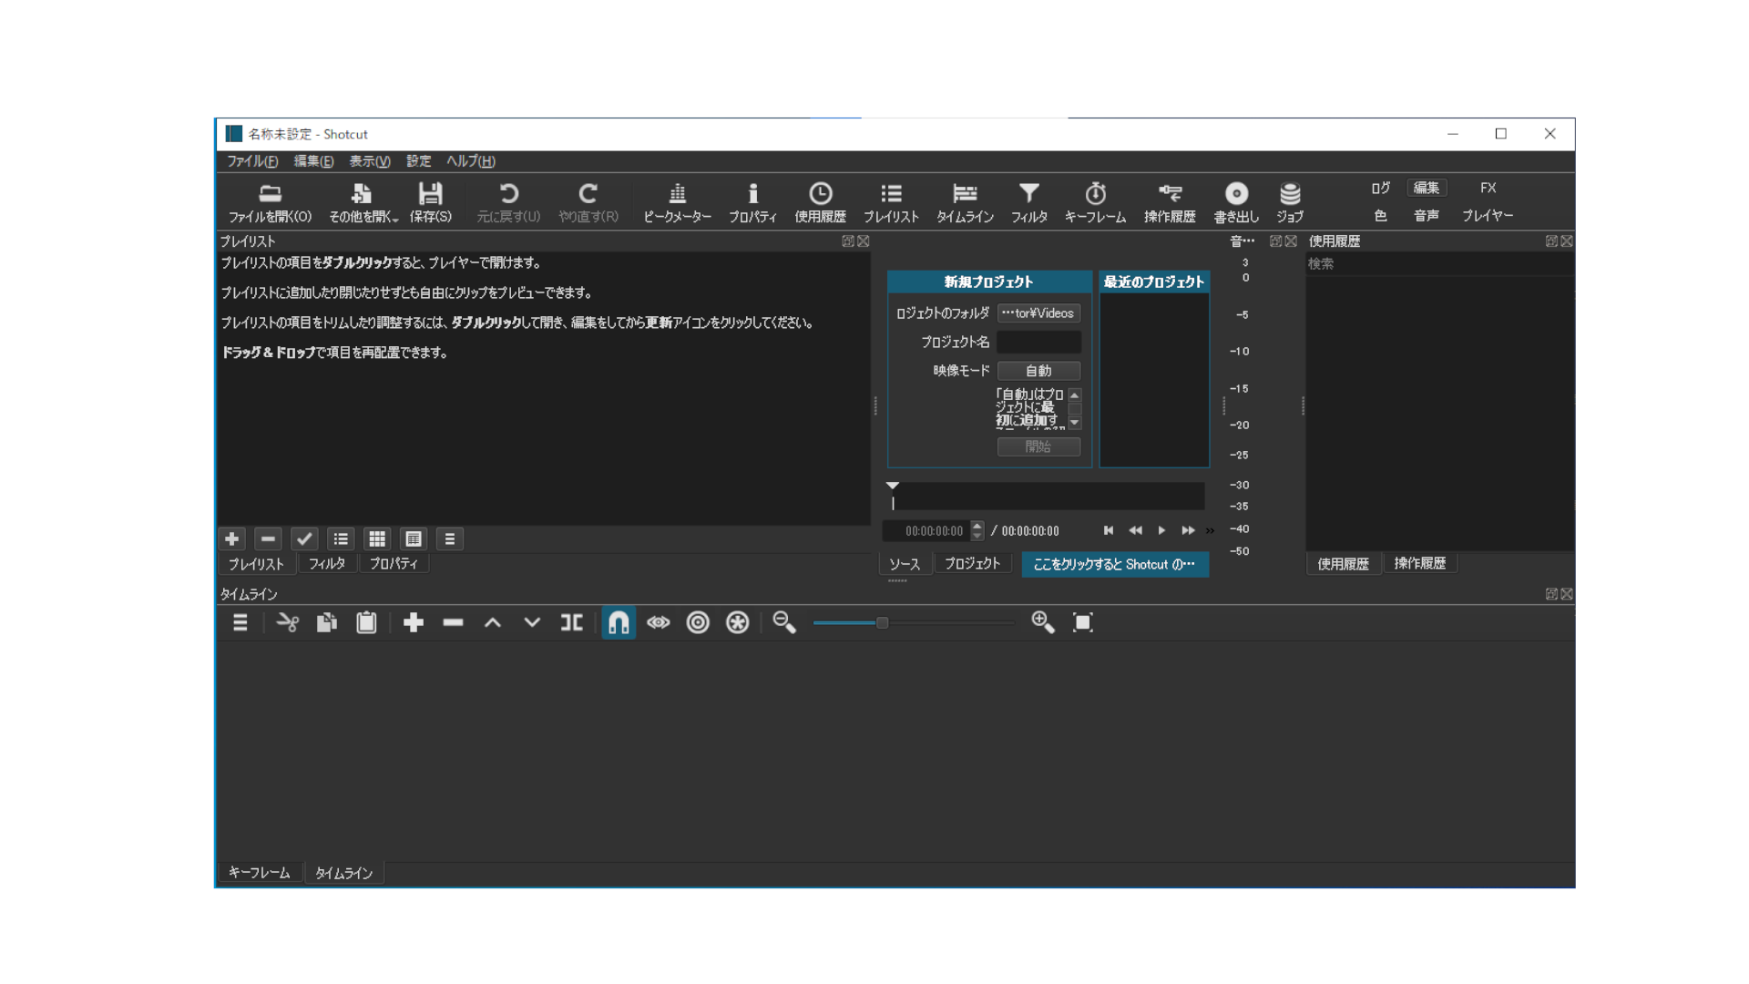
Task: Append clip with timeline plus icon
Action: (414, 623)
